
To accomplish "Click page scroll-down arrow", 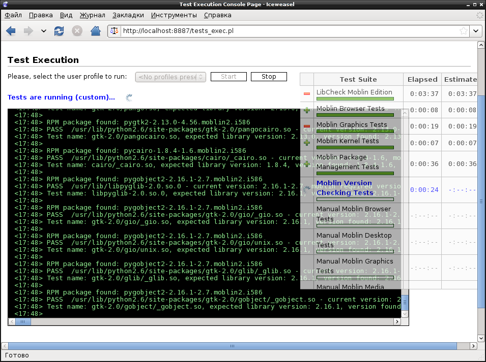I will click(481, 338).
